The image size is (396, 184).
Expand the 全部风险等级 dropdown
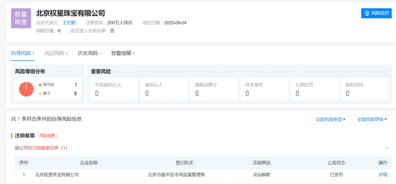click(372, 119)
